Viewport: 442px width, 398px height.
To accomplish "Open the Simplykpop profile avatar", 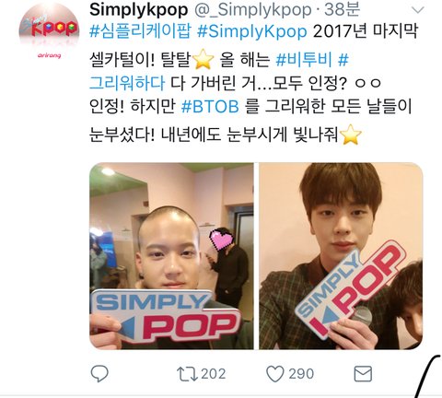I will [x=49, y=29].
